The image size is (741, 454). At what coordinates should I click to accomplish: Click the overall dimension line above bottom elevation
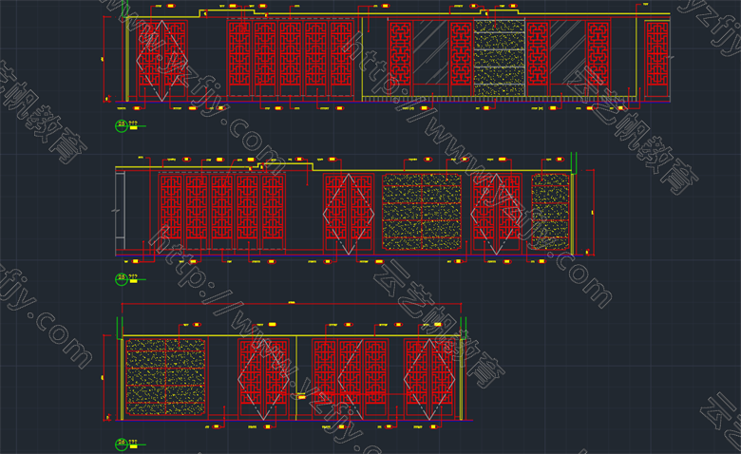tap(291, 306)
